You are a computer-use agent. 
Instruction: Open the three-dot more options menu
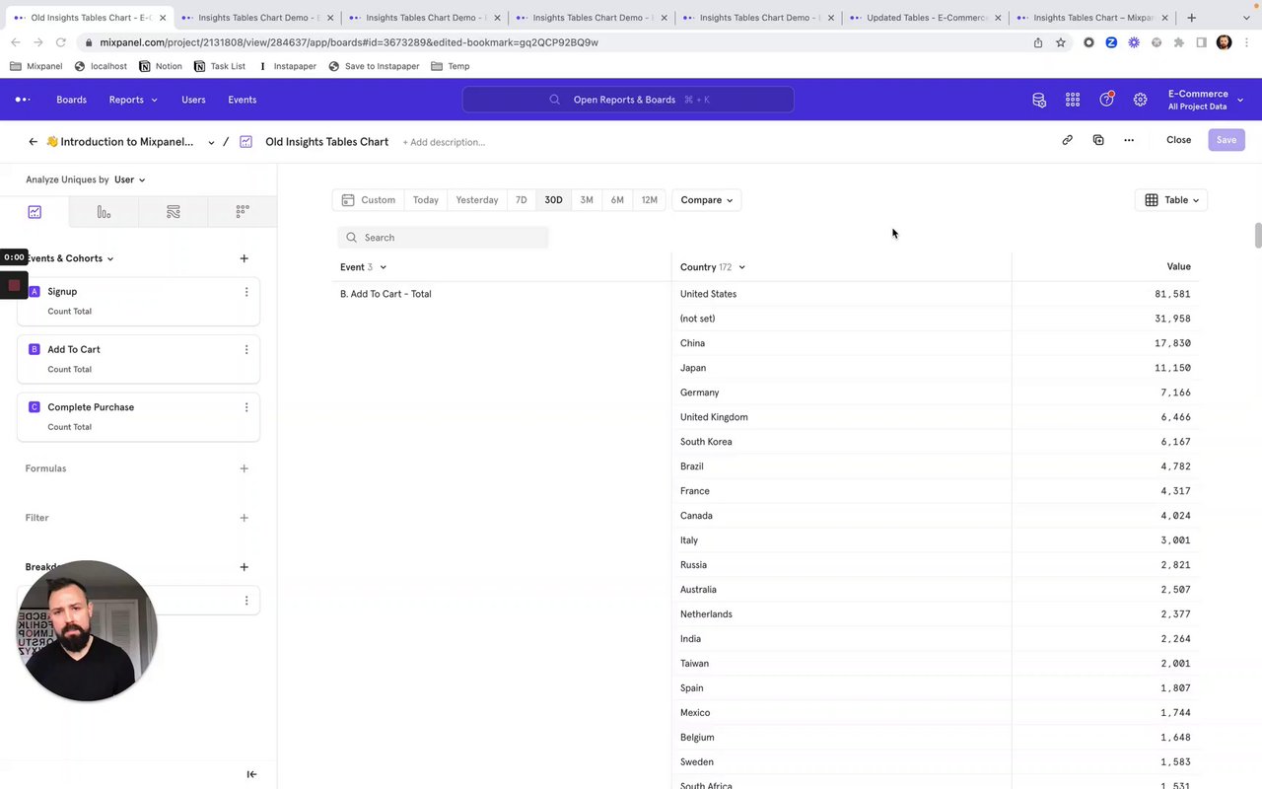click(1129, 140)
